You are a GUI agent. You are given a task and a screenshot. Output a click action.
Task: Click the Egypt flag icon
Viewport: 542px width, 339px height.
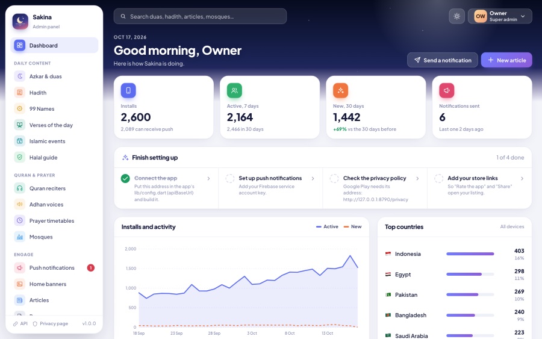pyautogui.click(x=388, y=275)
